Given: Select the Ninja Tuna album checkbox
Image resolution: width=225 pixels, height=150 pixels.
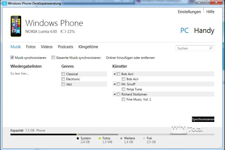Looking at the screenshot, I should coord(123,89).
